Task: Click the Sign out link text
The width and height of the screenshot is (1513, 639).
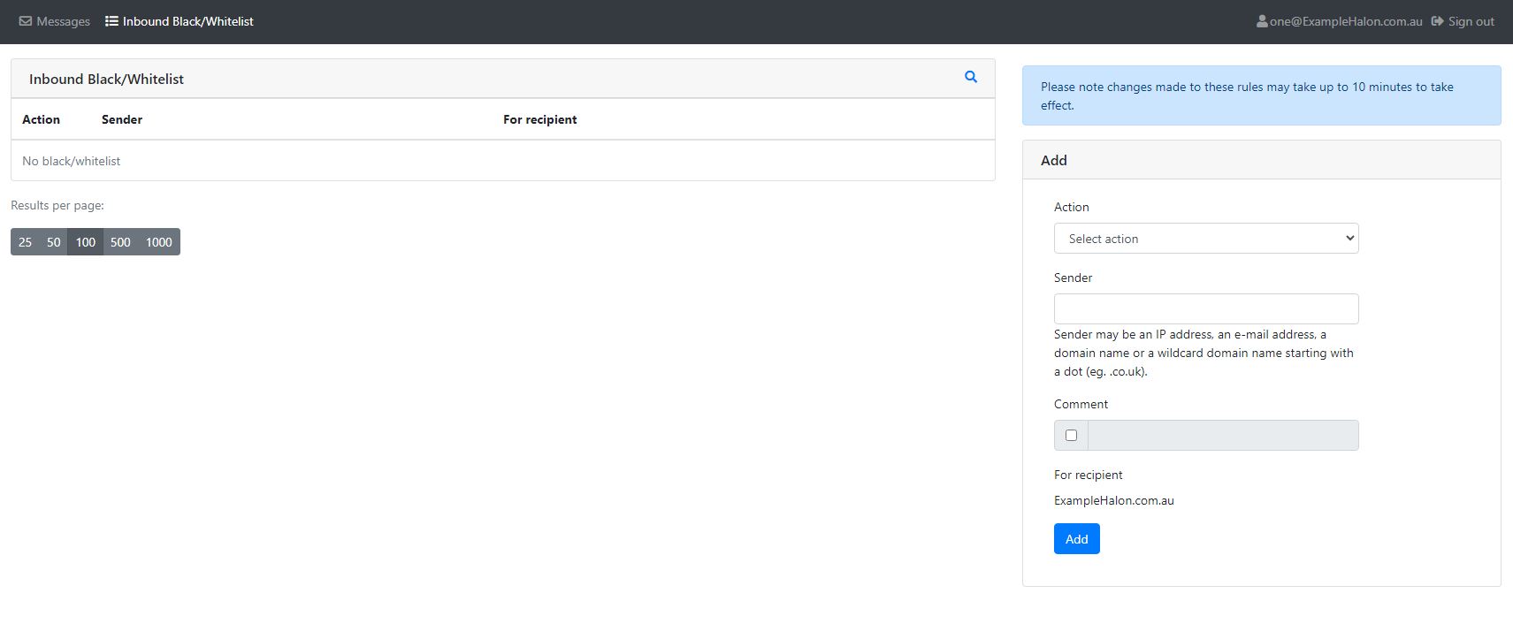Action: pyautogui.click(x=1471, y=21)
